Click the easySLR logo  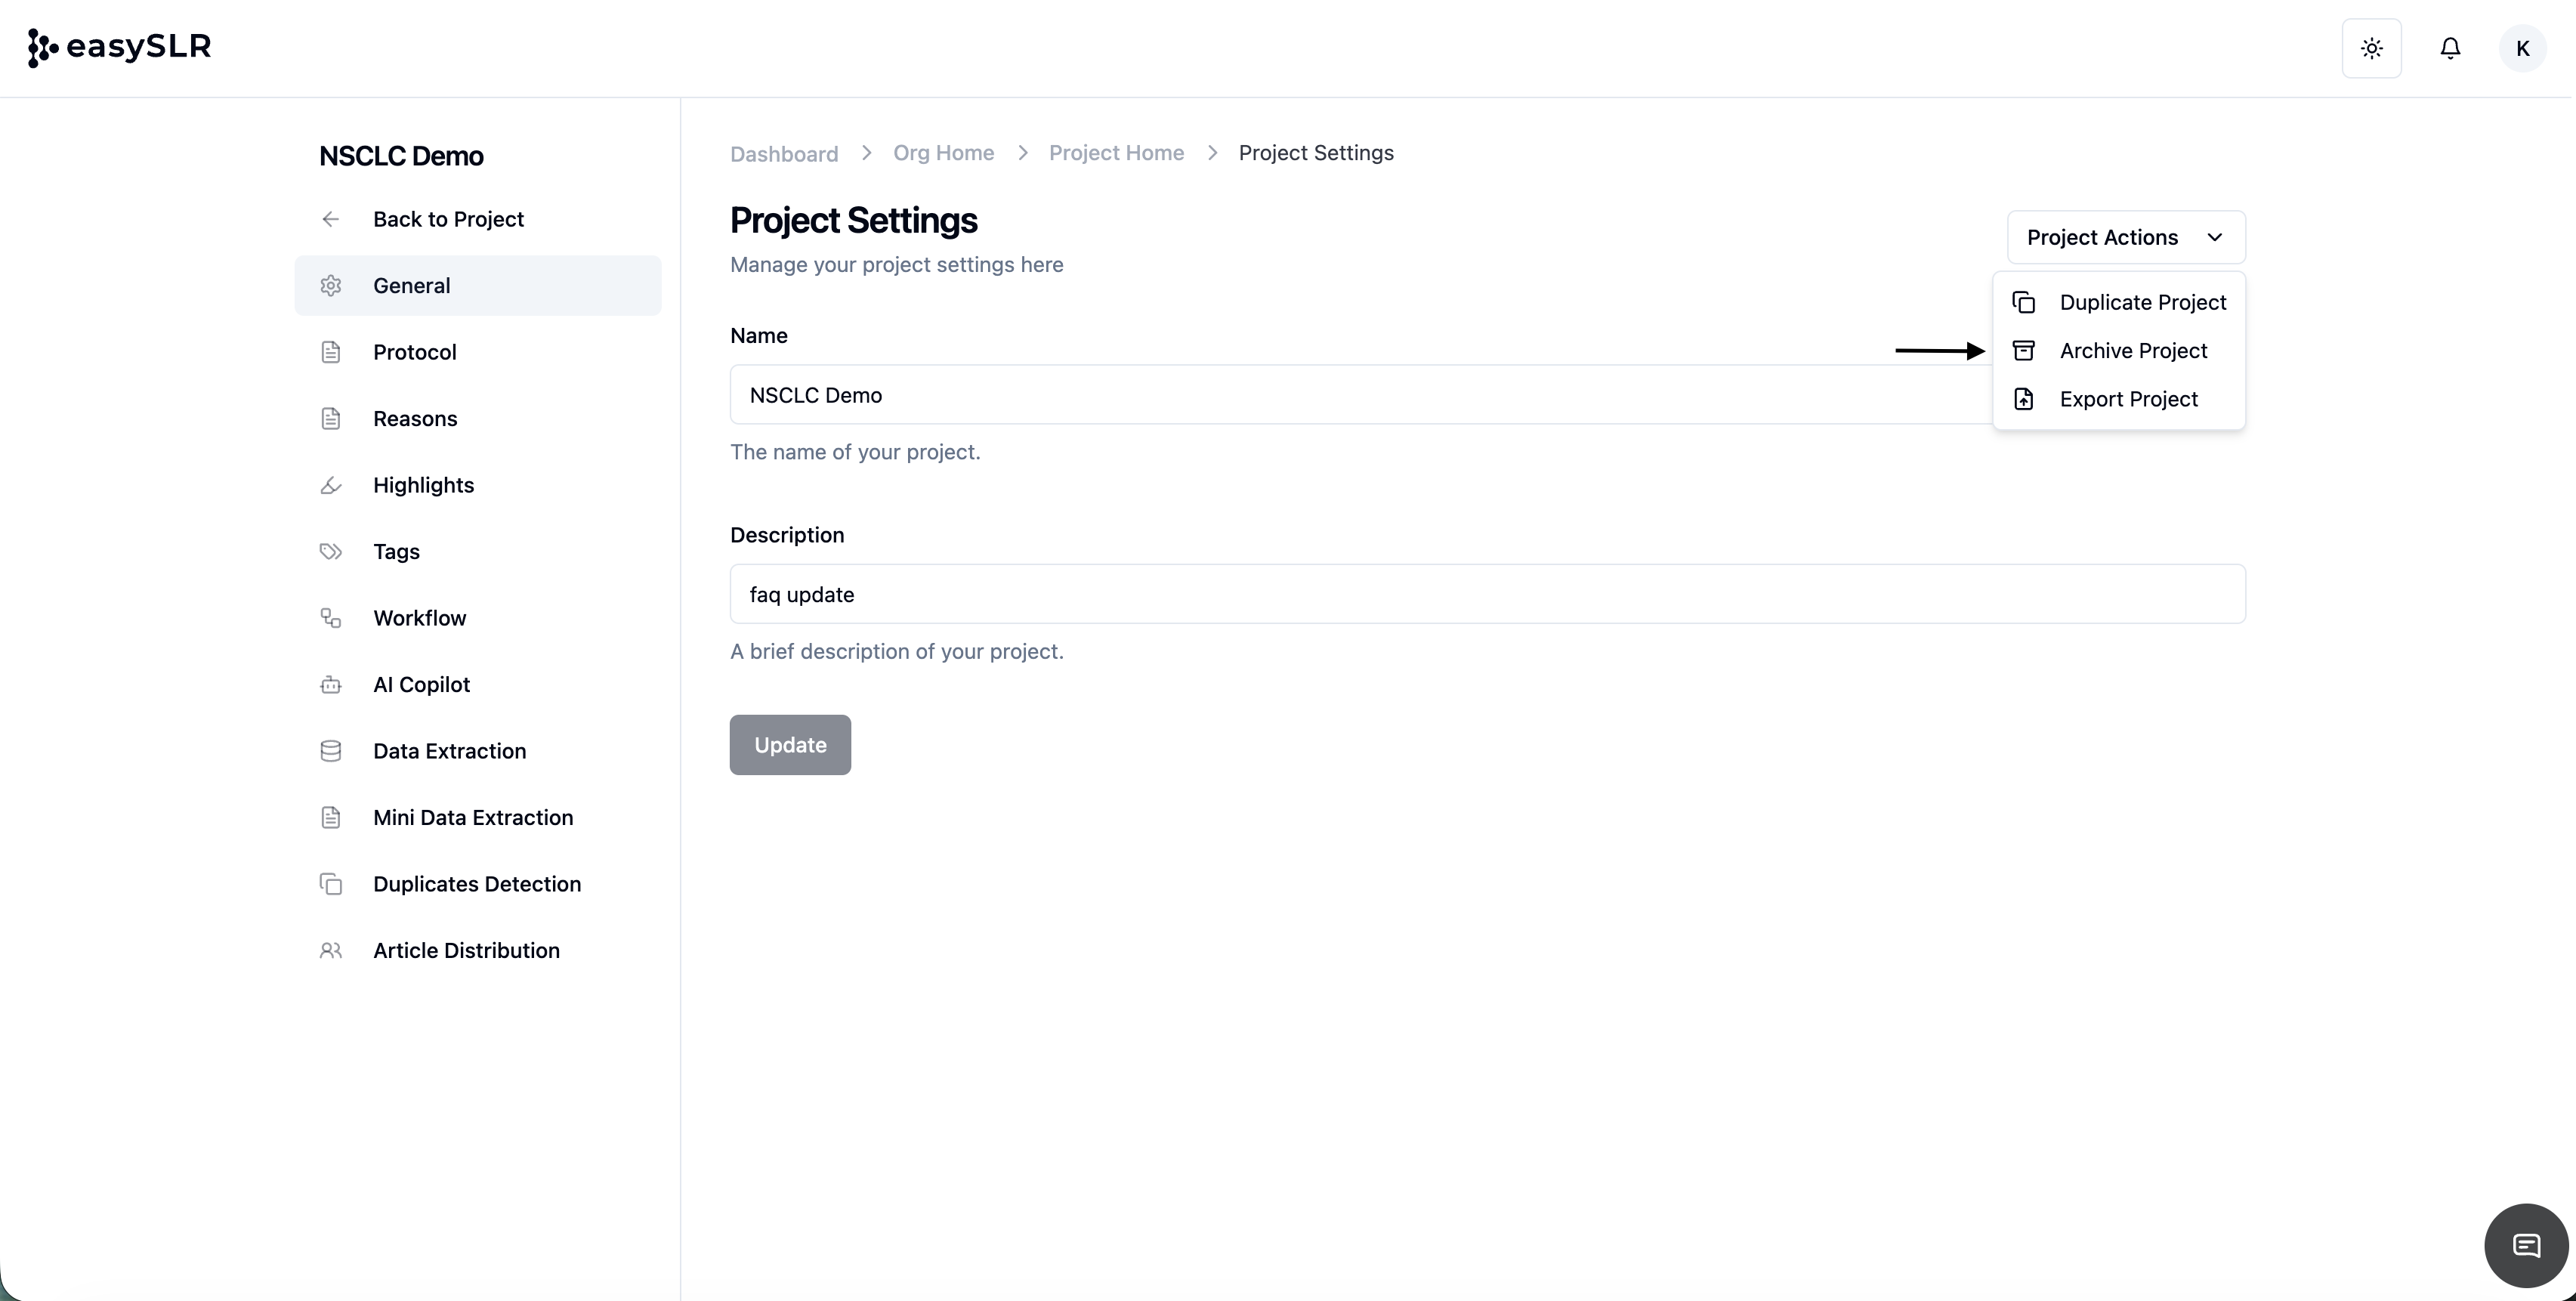(120, 47)
